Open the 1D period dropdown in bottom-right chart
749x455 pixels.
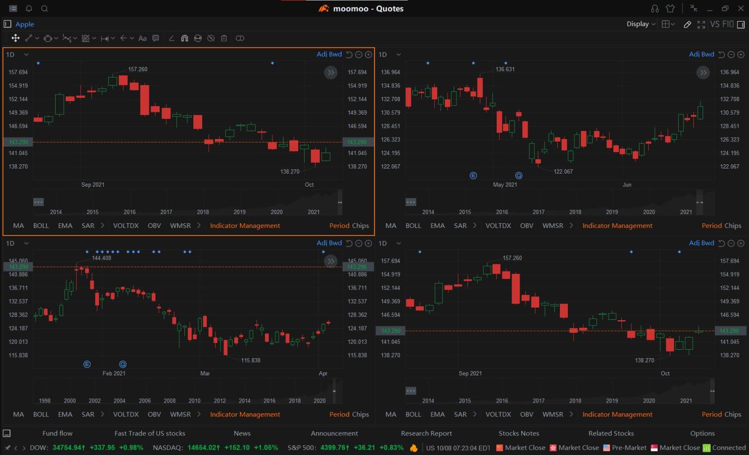(x=390, y=243)
